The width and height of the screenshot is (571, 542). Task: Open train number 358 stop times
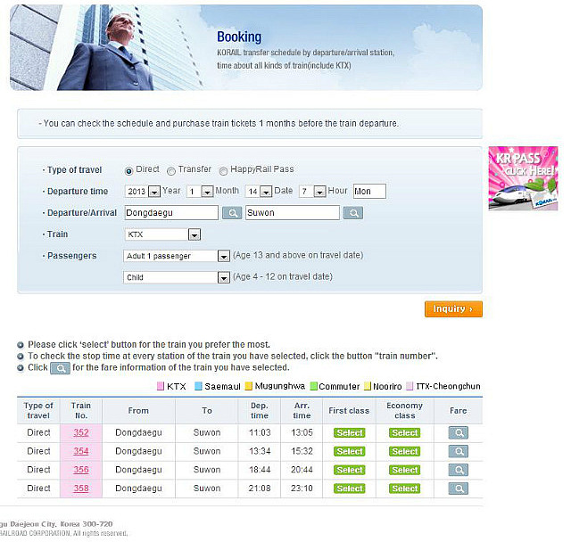[81, 489]
